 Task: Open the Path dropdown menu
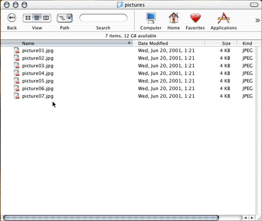64,18
